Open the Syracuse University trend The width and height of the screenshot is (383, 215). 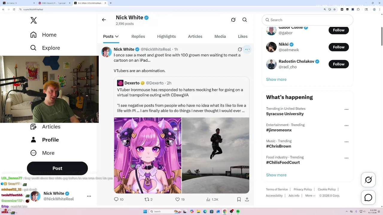(x=285, y=114)
